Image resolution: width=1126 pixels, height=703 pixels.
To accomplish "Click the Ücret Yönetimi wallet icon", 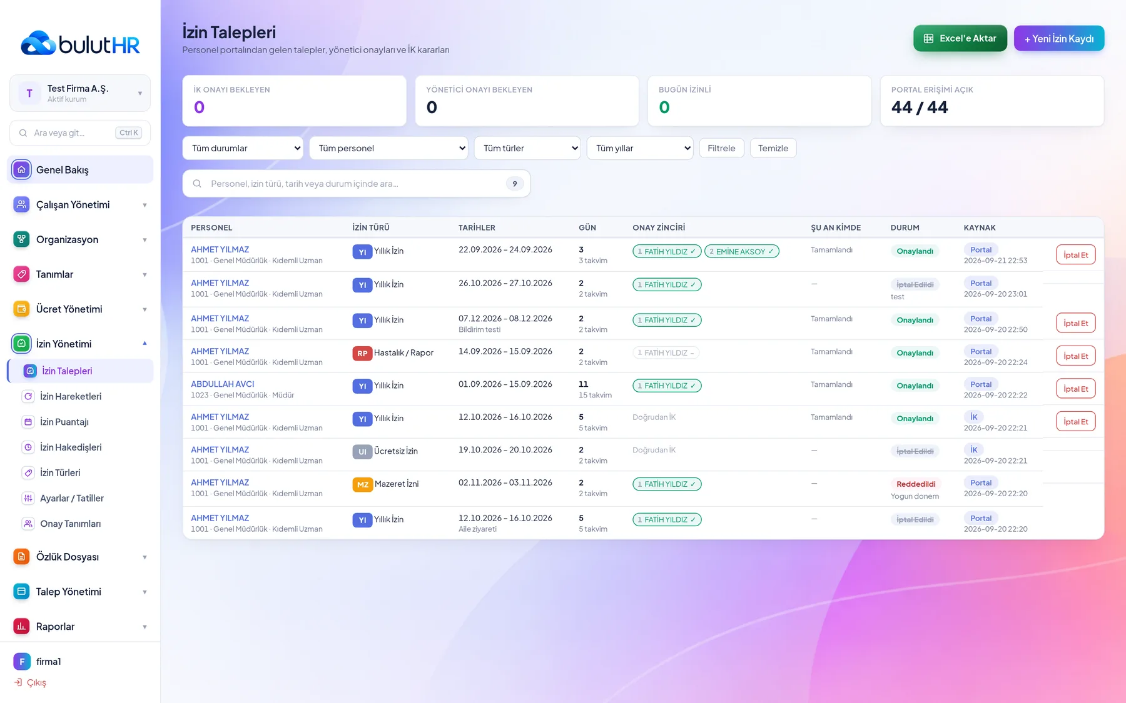I will [21, 309].
